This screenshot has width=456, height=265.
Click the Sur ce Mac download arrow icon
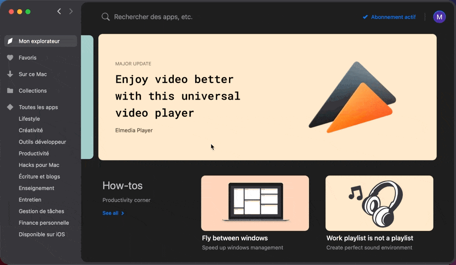pos(10,74)
